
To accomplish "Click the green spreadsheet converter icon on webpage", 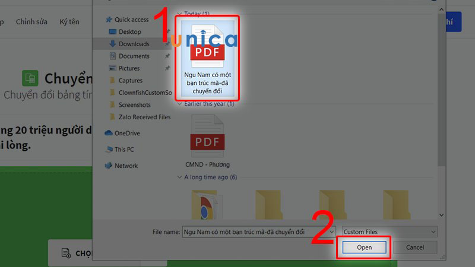I will [x=30, y=78].
